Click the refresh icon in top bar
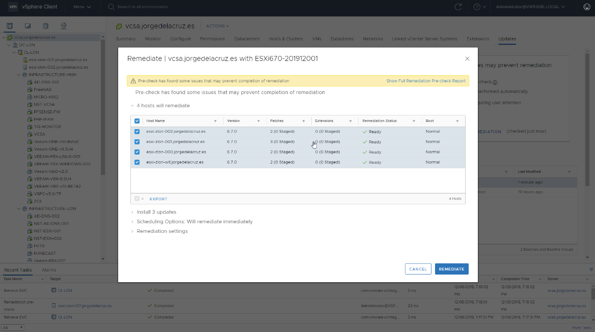Image resolution: width=595 pixels, height=332 pixels. (458, 7)
